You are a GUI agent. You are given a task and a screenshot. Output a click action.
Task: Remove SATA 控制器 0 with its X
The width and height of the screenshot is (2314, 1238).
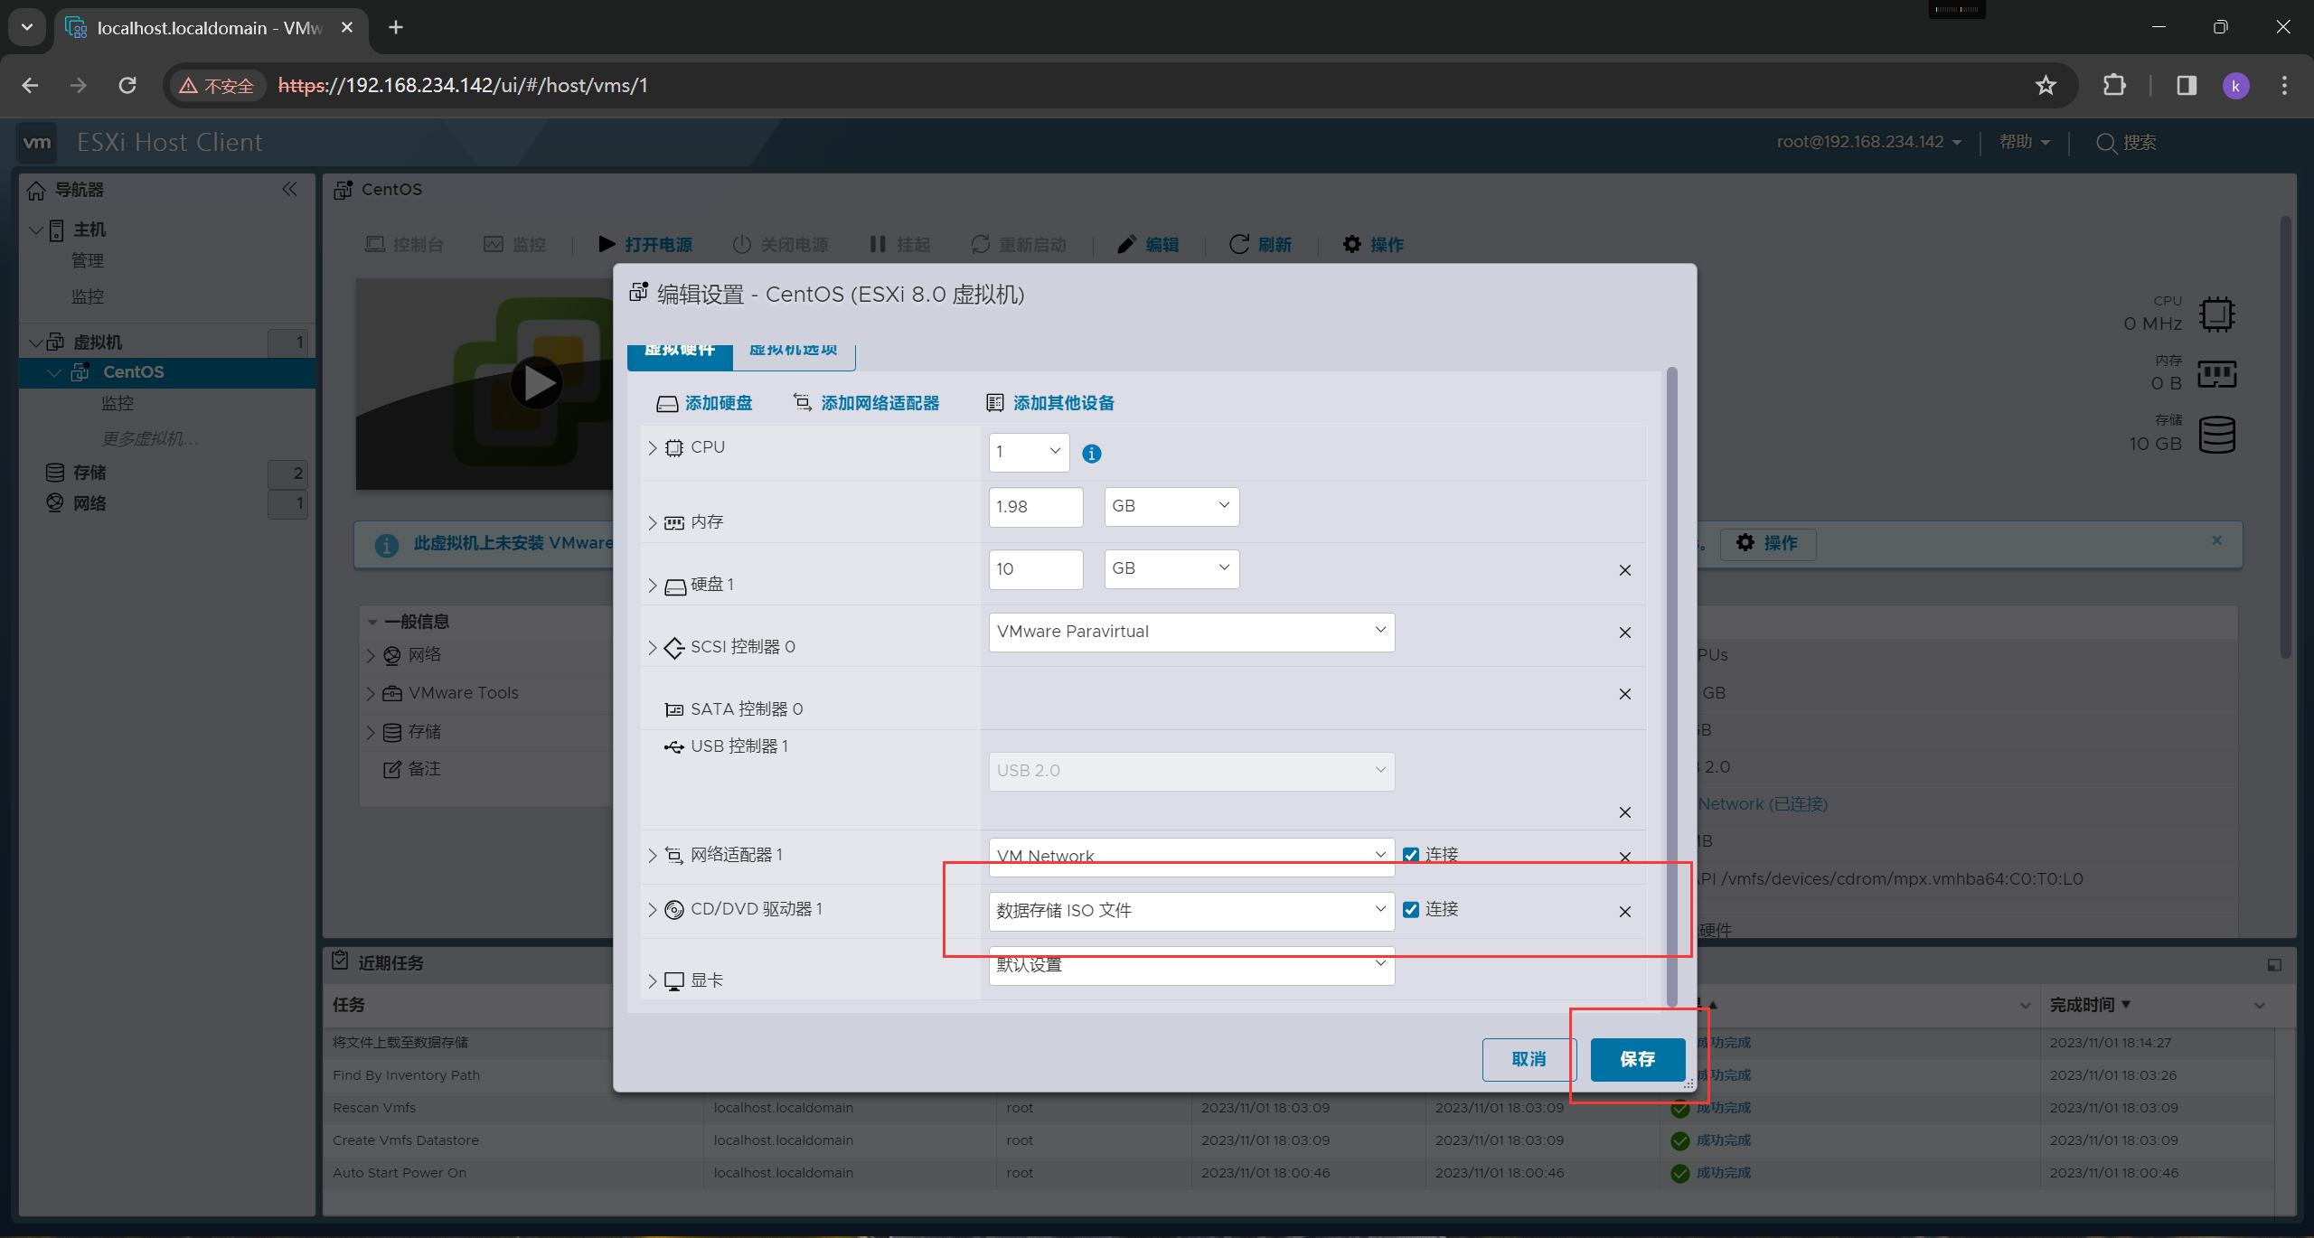[1625, 694]
